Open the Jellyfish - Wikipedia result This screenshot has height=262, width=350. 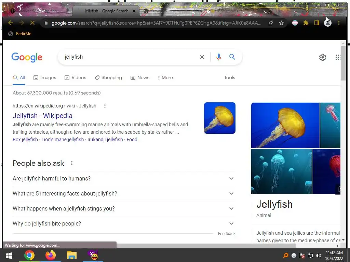pyautogui.click(x=42, y=116)
